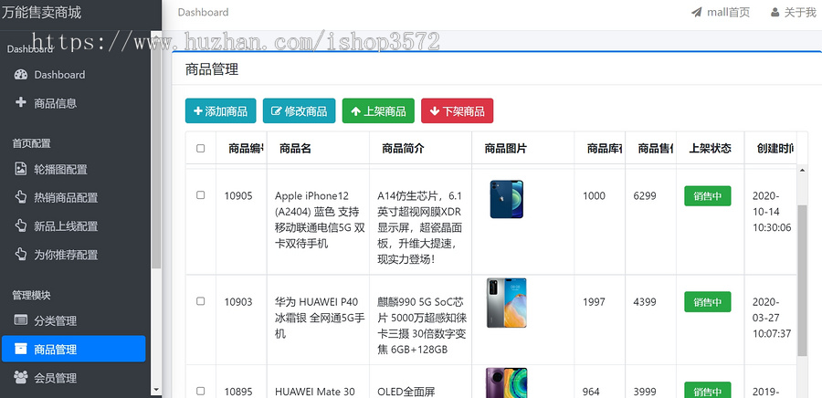This screenshot has height=398, width=822.
Task: Sort by the 创建时间 column header
Action: tap(771, 148)
